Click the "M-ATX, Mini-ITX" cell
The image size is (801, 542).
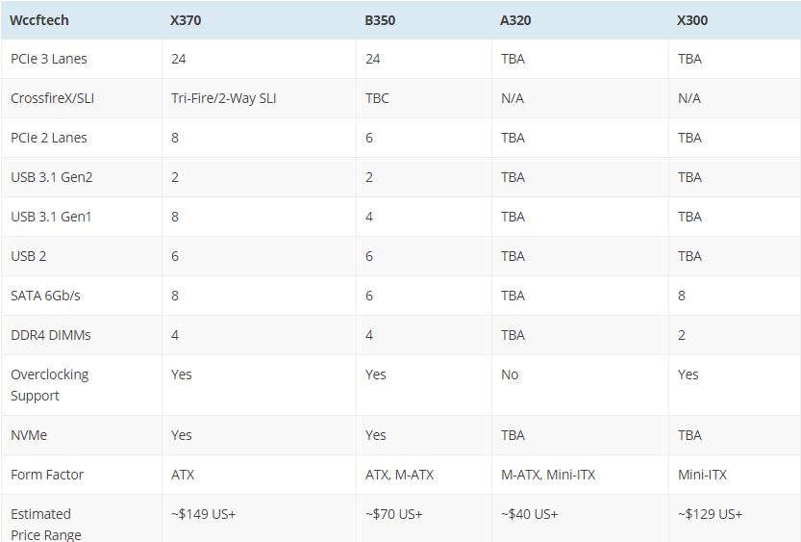550,475
